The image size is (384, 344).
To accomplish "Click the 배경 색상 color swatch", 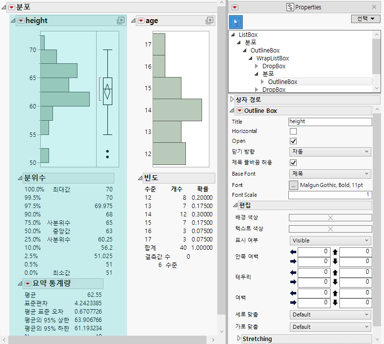I will click(330, 217).
